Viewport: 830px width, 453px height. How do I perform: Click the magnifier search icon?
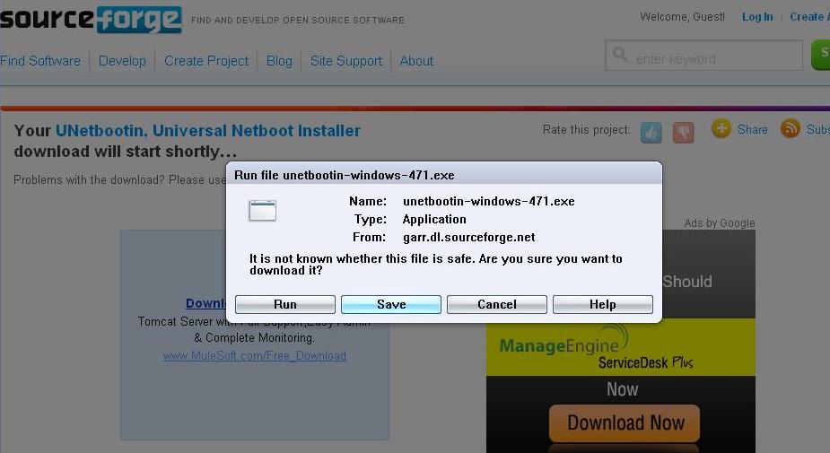pos(620,54)
